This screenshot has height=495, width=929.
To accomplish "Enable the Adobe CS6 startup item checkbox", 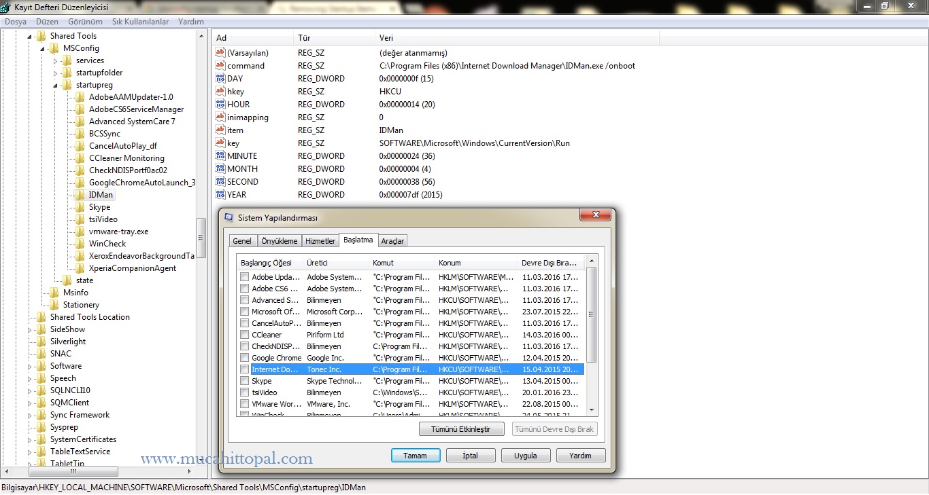I will click(x=244, y=289).
